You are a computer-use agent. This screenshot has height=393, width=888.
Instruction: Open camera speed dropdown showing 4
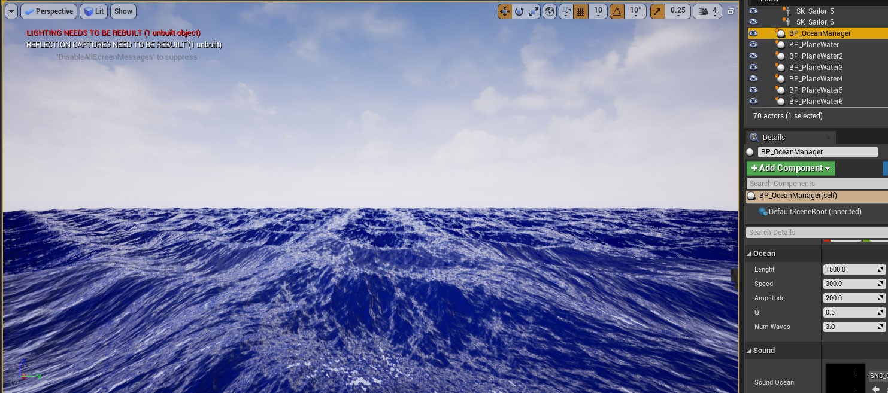click(x=708, y=11)
